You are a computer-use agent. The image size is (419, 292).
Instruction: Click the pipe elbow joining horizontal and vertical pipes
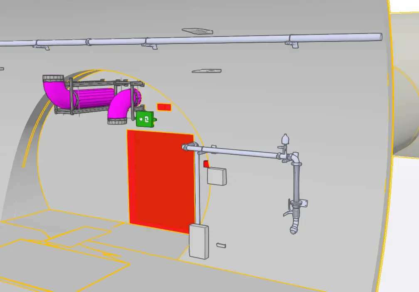(x=294, y=158)
